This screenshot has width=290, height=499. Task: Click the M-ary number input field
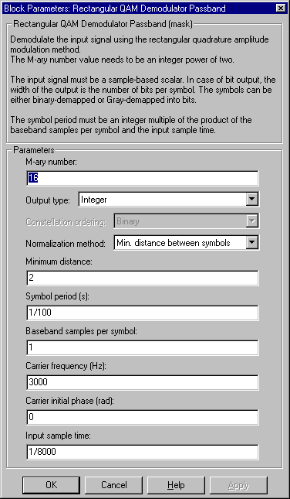[143, 178]
